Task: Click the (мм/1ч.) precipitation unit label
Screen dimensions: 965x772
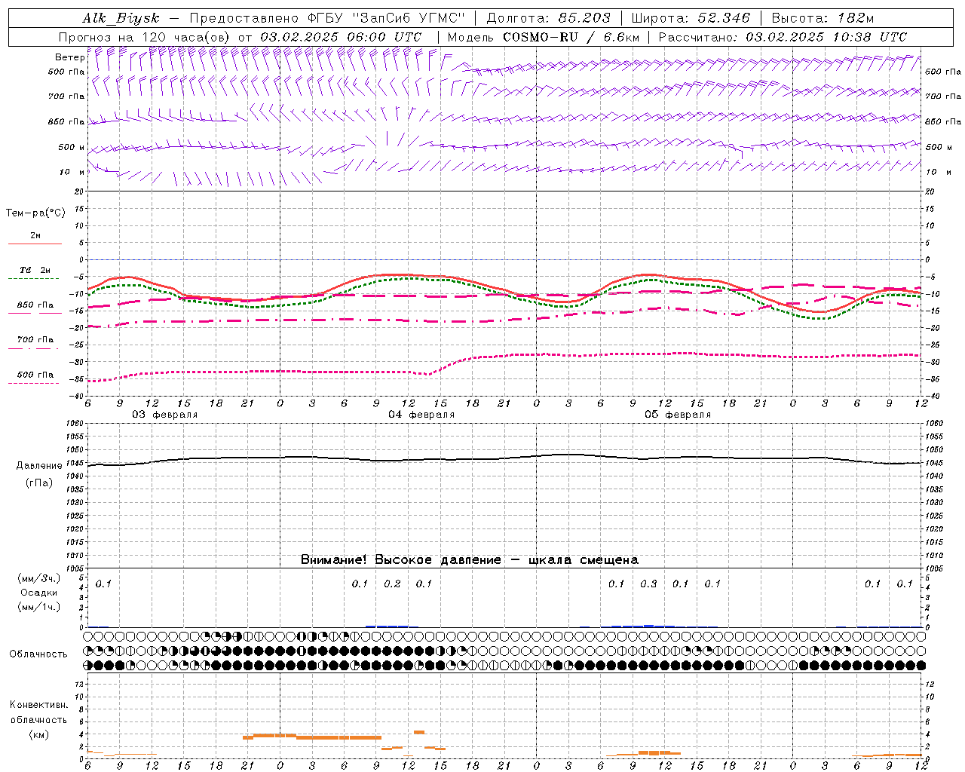Action: pos(39,607)
